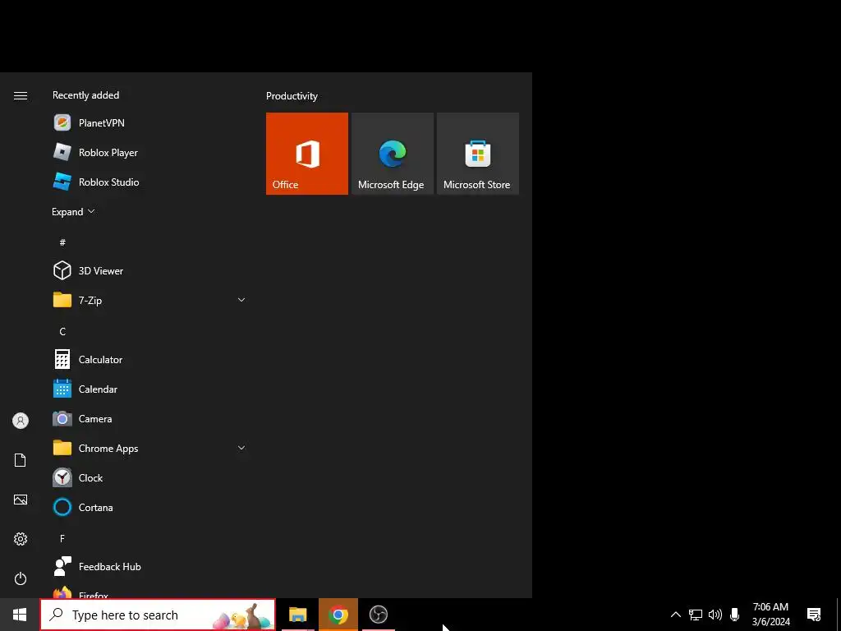Image resolution: width=841 pixels, height=631 pixels.
Task: Click the C alphabet section header
Action: point(62,332)
